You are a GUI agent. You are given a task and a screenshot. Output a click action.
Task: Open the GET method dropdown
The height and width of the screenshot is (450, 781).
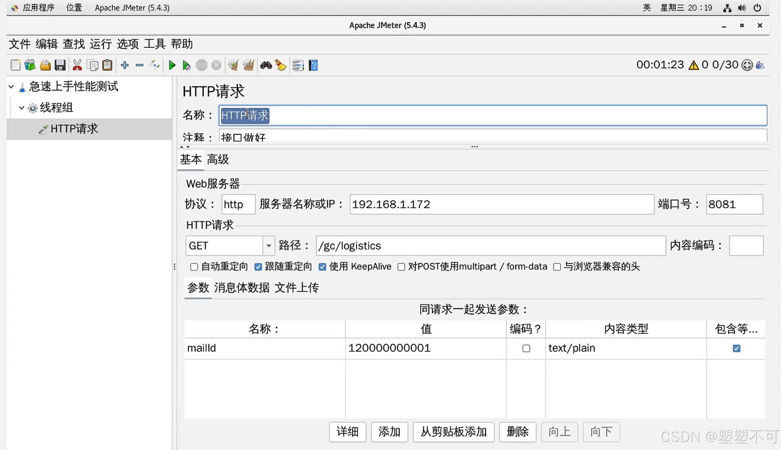269,246
